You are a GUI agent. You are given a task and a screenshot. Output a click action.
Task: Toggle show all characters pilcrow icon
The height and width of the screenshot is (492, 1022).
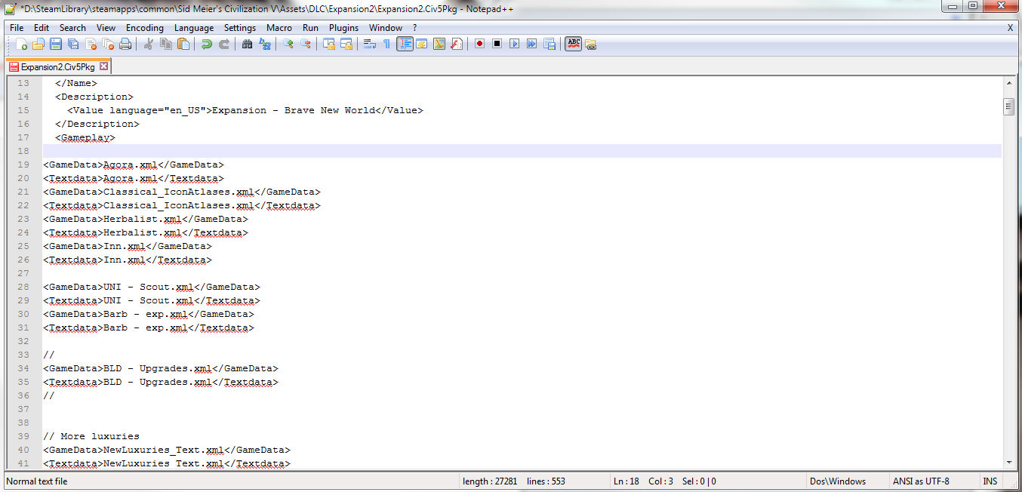click(387, 44)
